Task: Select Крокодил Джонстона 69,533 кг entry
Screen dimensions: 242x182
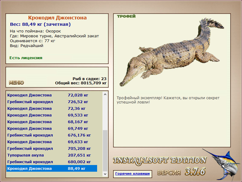Action: point(52,115)
